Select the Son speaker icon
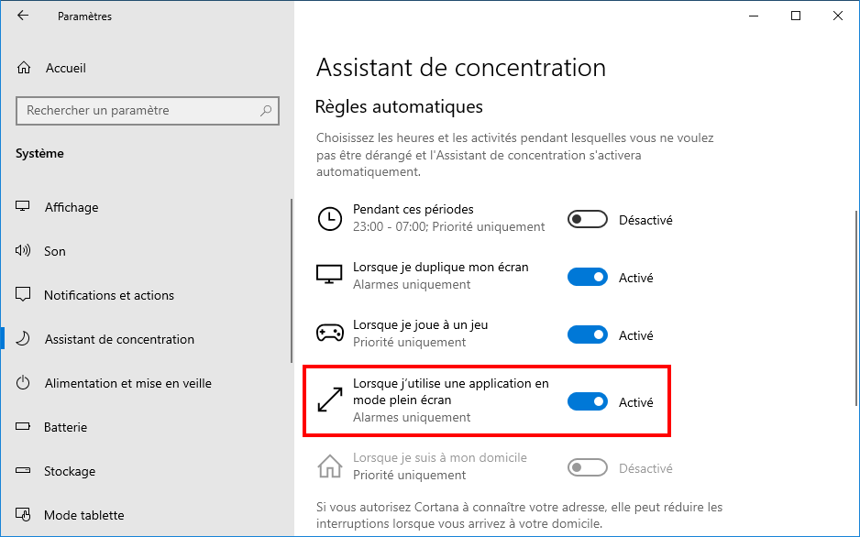 (23, 251)
